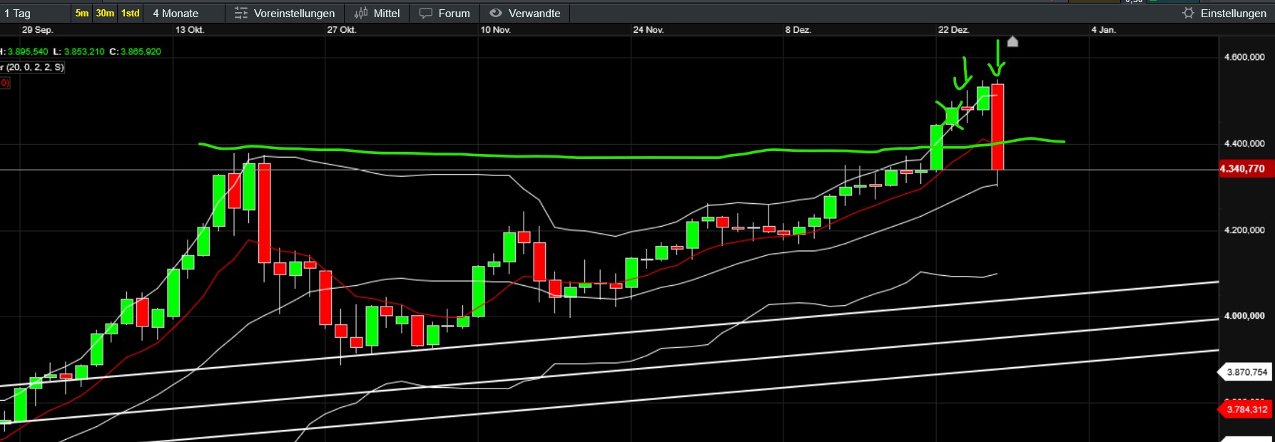Switch to the 30m interval
This screenshot has width=1275, height=442.
tap(105, 14)
